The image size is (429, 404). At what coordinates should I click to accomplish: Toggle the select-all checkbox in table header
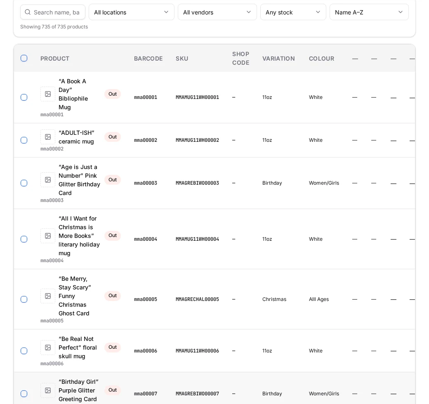point(24,58)
